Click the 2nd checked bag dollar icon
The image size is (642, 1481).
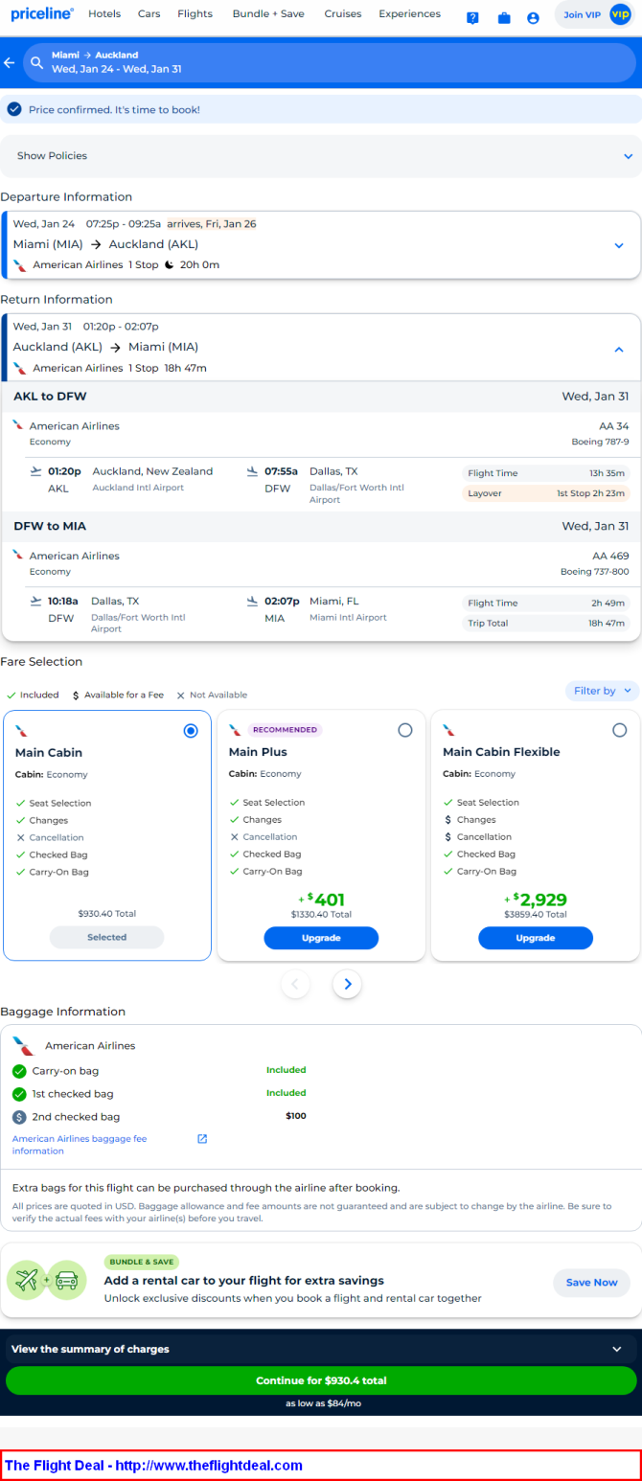point(19,1117)
